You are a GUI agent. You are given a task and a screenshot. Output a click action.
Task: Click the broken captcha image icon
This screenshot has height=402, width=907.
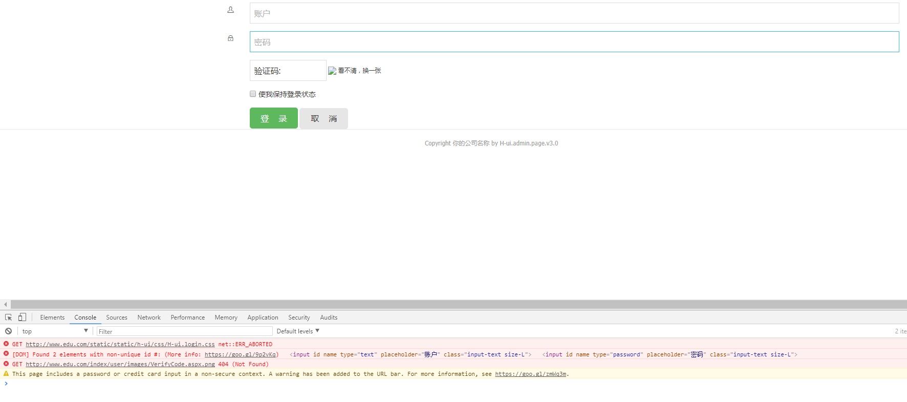pyautogui.click(x=332, y=71)
